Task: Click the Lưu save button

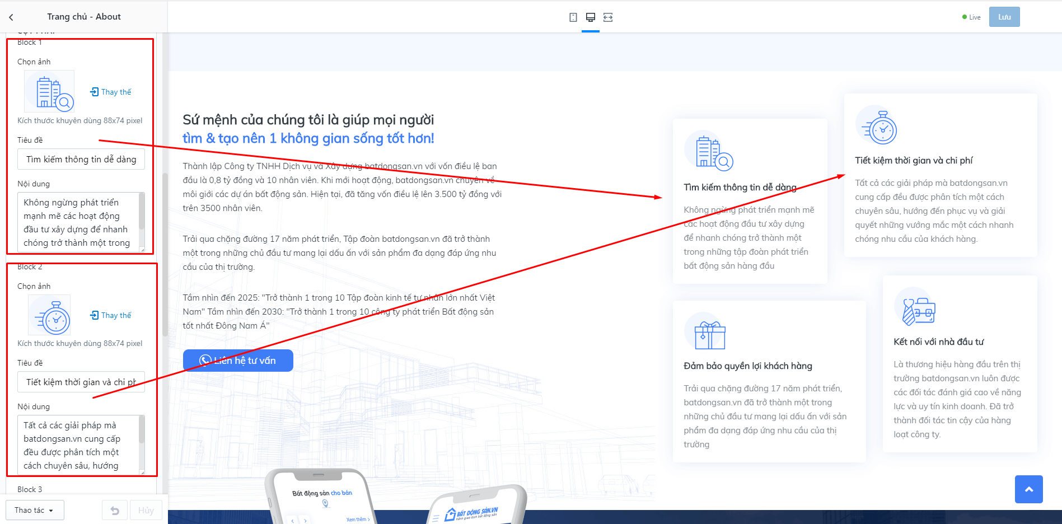Action: (1004, 17)
